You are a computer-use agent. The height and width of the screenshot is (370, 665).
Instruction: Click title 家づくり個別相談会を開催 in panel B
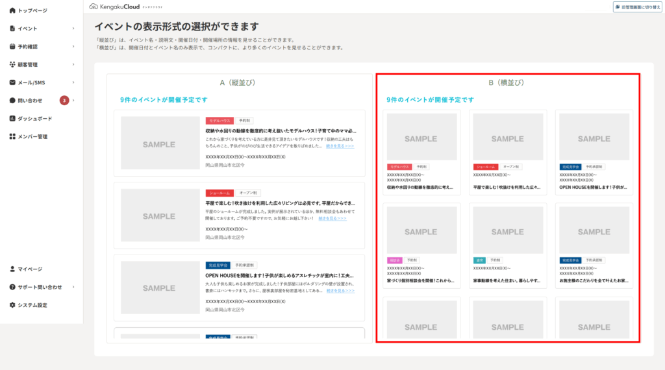tap(421, 280)
